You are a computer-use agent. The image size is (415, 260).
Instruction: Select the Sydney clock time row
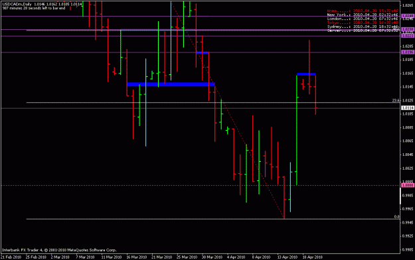[363, 27]
